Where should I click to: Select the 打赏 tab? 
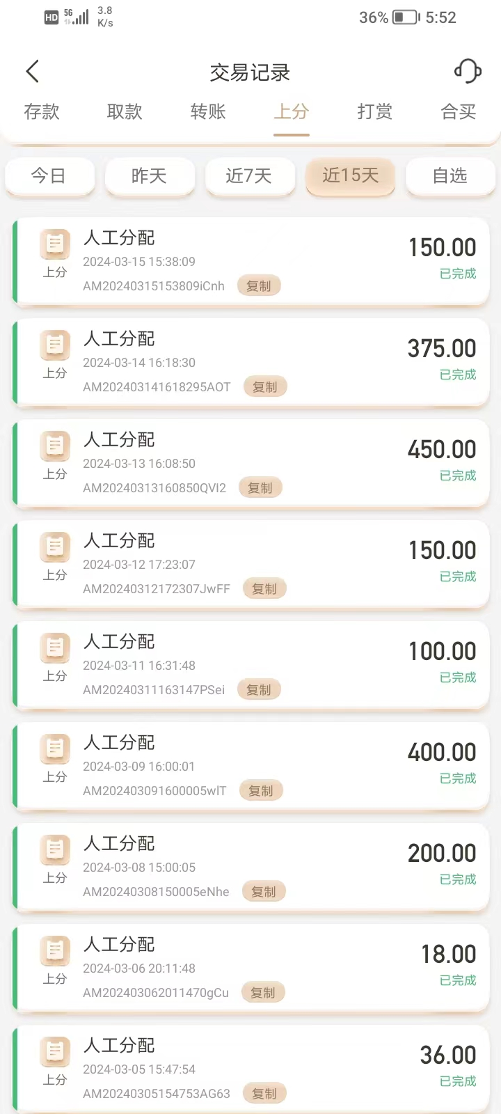(375, 111)
